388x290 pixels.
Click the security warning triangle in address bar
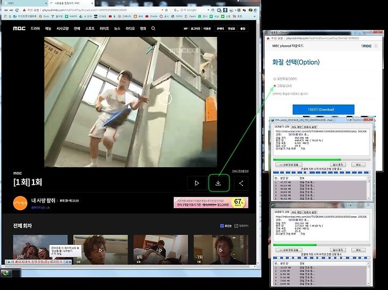(24, 10)
